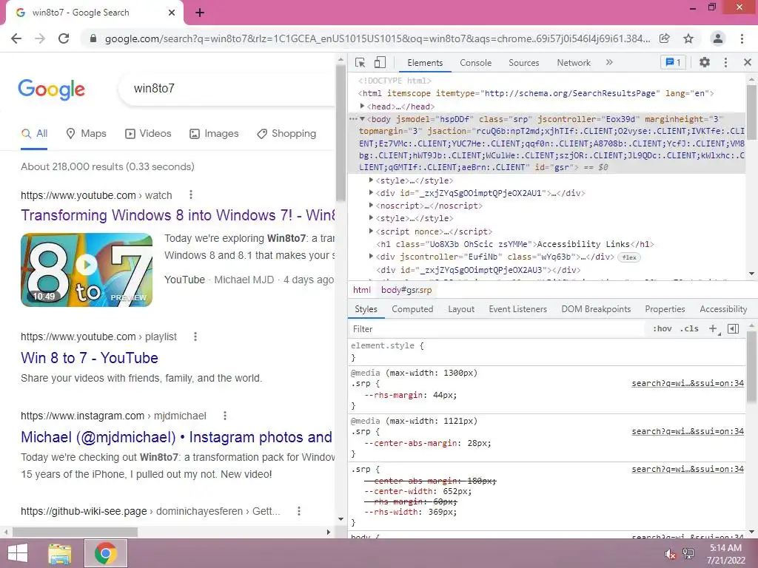Filter results by Videos
Viewport: 758px width, 568px height.
[x=148, y=134]
